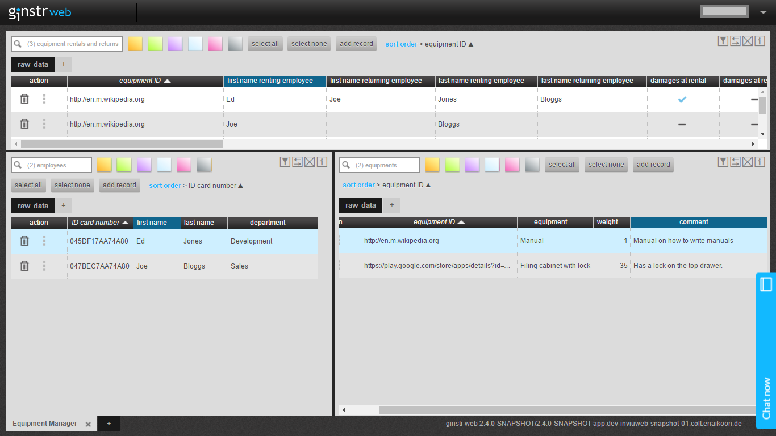Toggle the damages at rental checkmark for Ed's rental

pyautogui.click(x=682, y=99)
